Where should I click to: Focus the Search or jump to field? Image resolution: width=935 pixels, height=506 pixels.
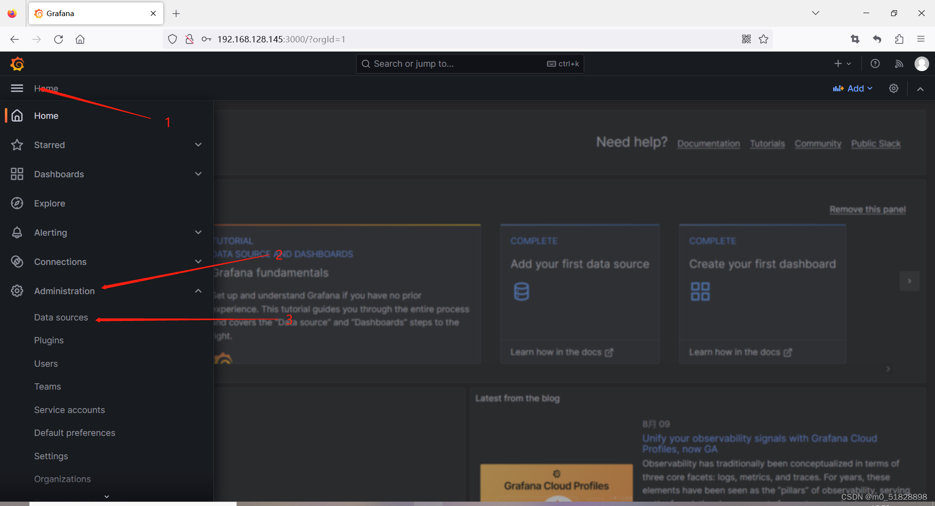point(470,64)
